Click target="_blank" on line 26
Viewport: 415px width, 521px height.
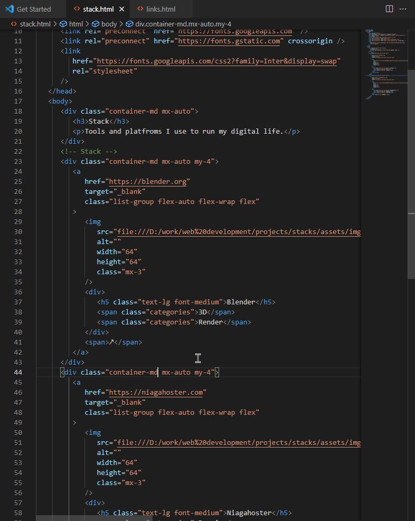(115, 192)
